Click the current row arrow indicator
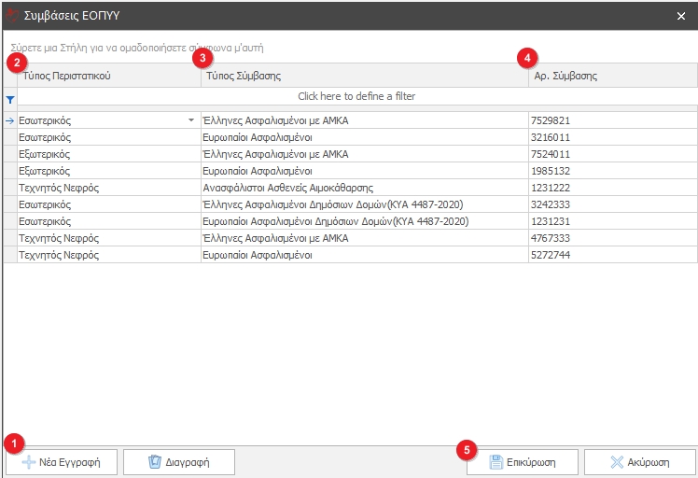 (10, 120)
